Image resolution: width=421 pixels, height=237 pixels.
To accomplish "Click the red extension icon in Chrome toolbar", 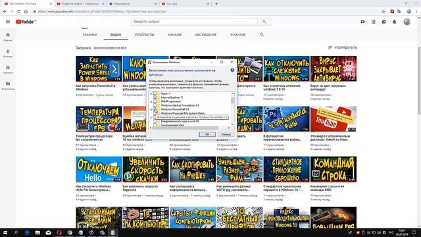I will pos(392,11).
